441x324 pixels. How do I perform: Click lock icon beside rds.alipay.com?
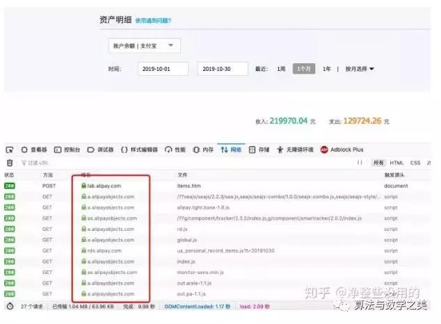click(x=83, y=250)
